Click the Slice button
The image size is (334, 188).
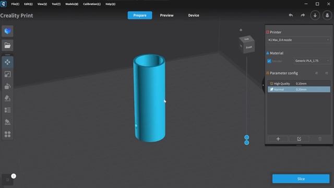tap(301, 179)
